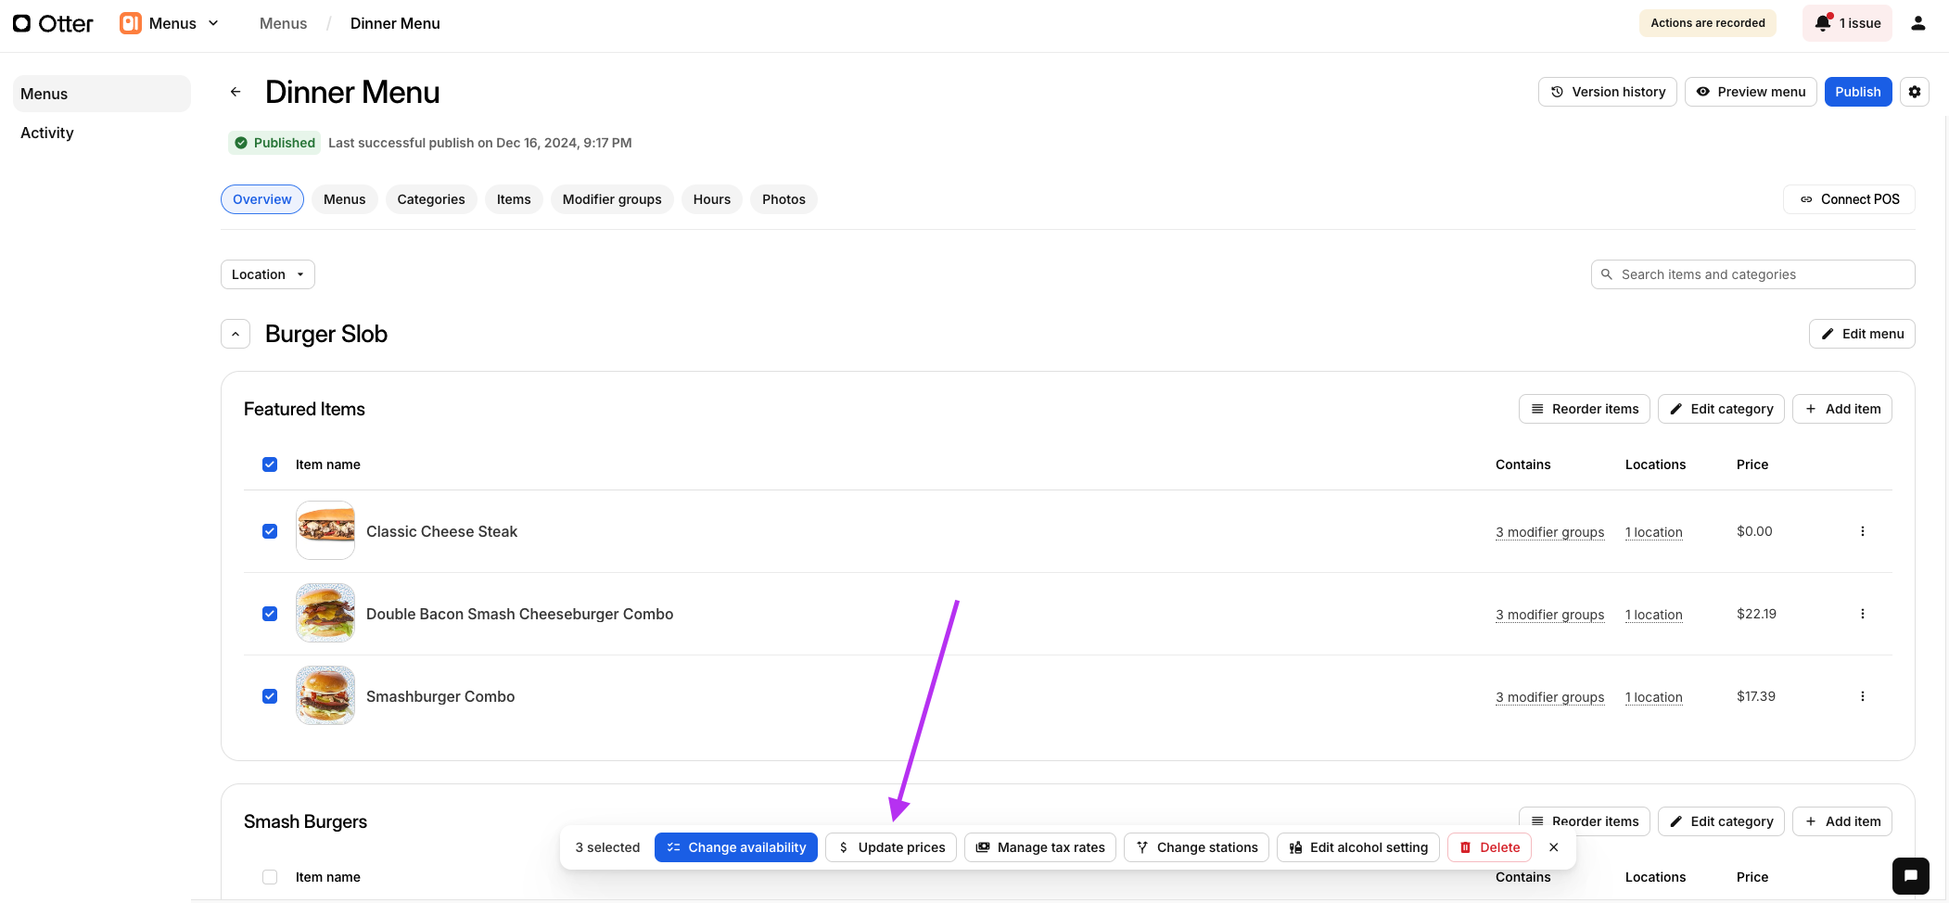Click Update prices in bulk action bar
The height and width of the screenshot is (903, 1949).
coord(891,847)
